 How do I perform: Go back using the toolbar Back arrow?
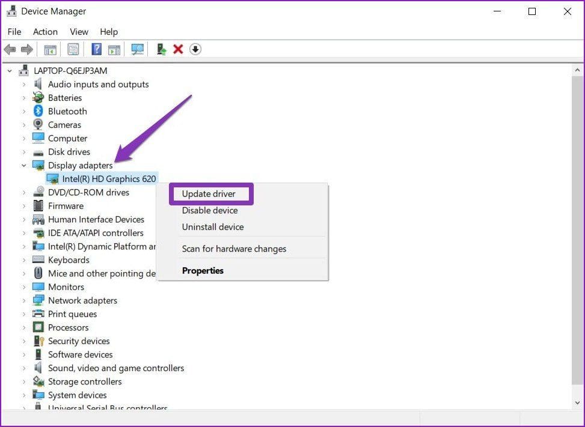[x=10, y=49]
